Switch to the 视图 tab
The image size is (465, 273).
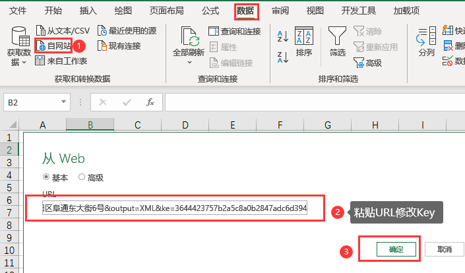click(315, 11)
